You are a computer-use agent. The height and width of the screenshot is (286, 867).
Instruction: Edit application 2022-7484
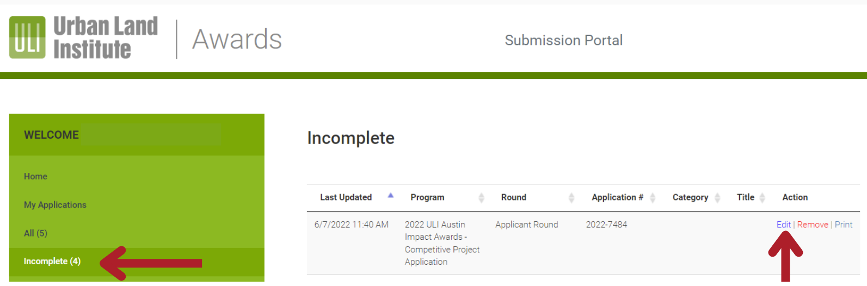click(x=783, y=225)
